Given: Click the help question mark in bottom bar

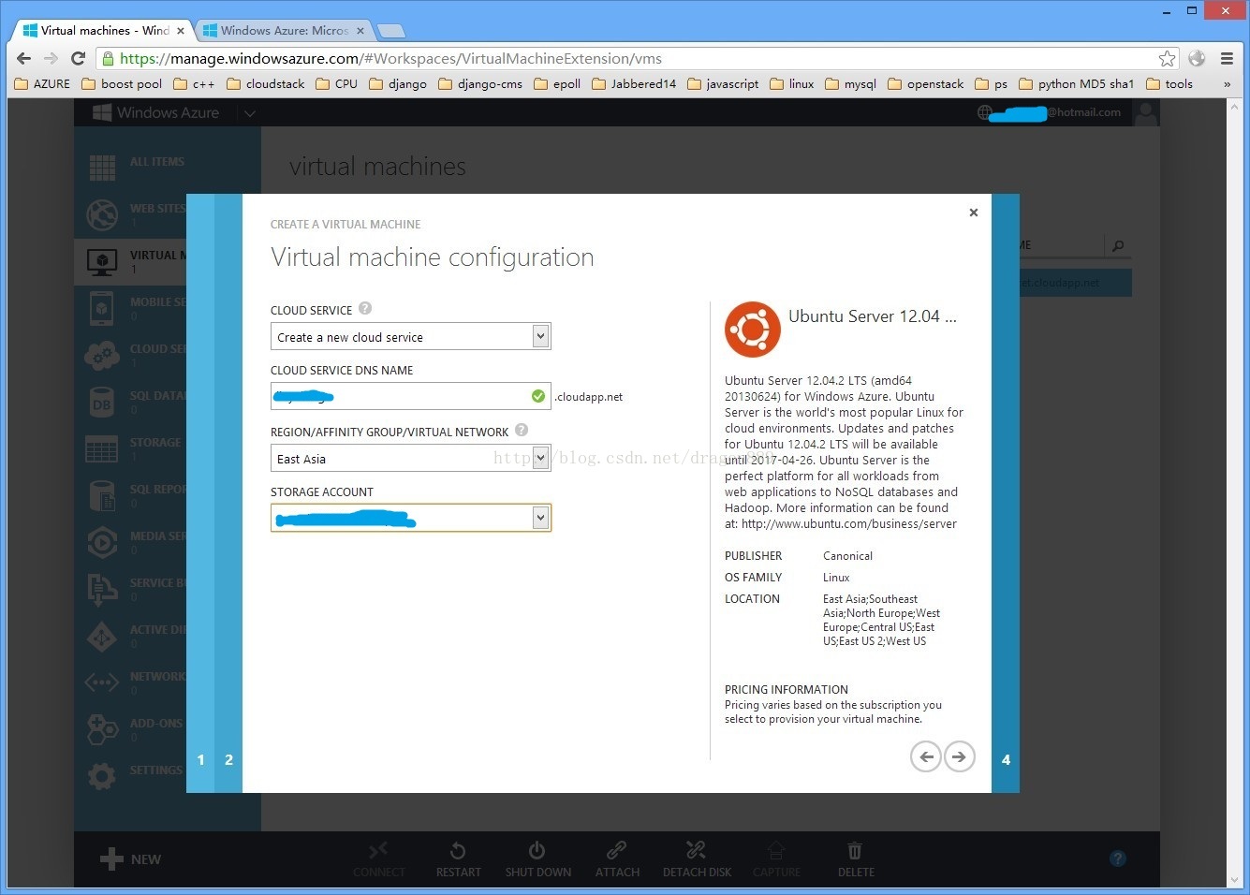Looking at the screenshot, I should [x=1118, y=858].
